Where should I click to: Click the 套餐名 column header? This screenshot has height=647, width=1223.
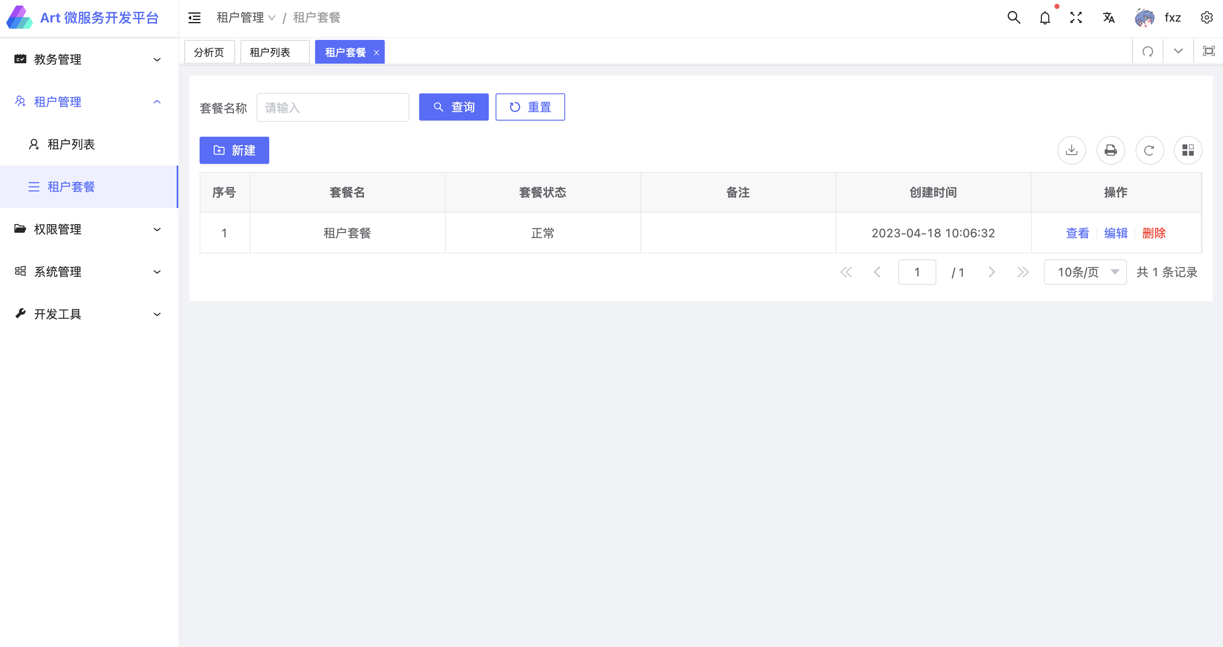(x=347, y=192)
